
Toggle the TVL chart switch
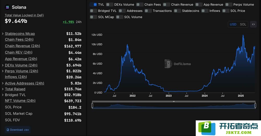tap(93, 4)
